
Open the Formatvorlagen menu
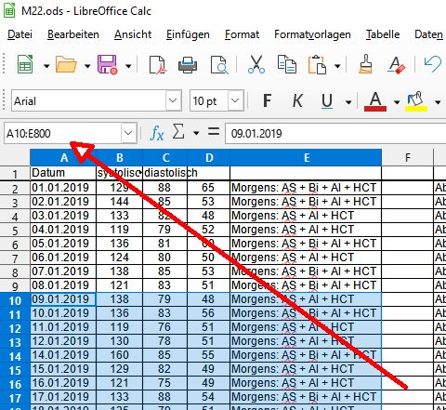click(312, 34)
